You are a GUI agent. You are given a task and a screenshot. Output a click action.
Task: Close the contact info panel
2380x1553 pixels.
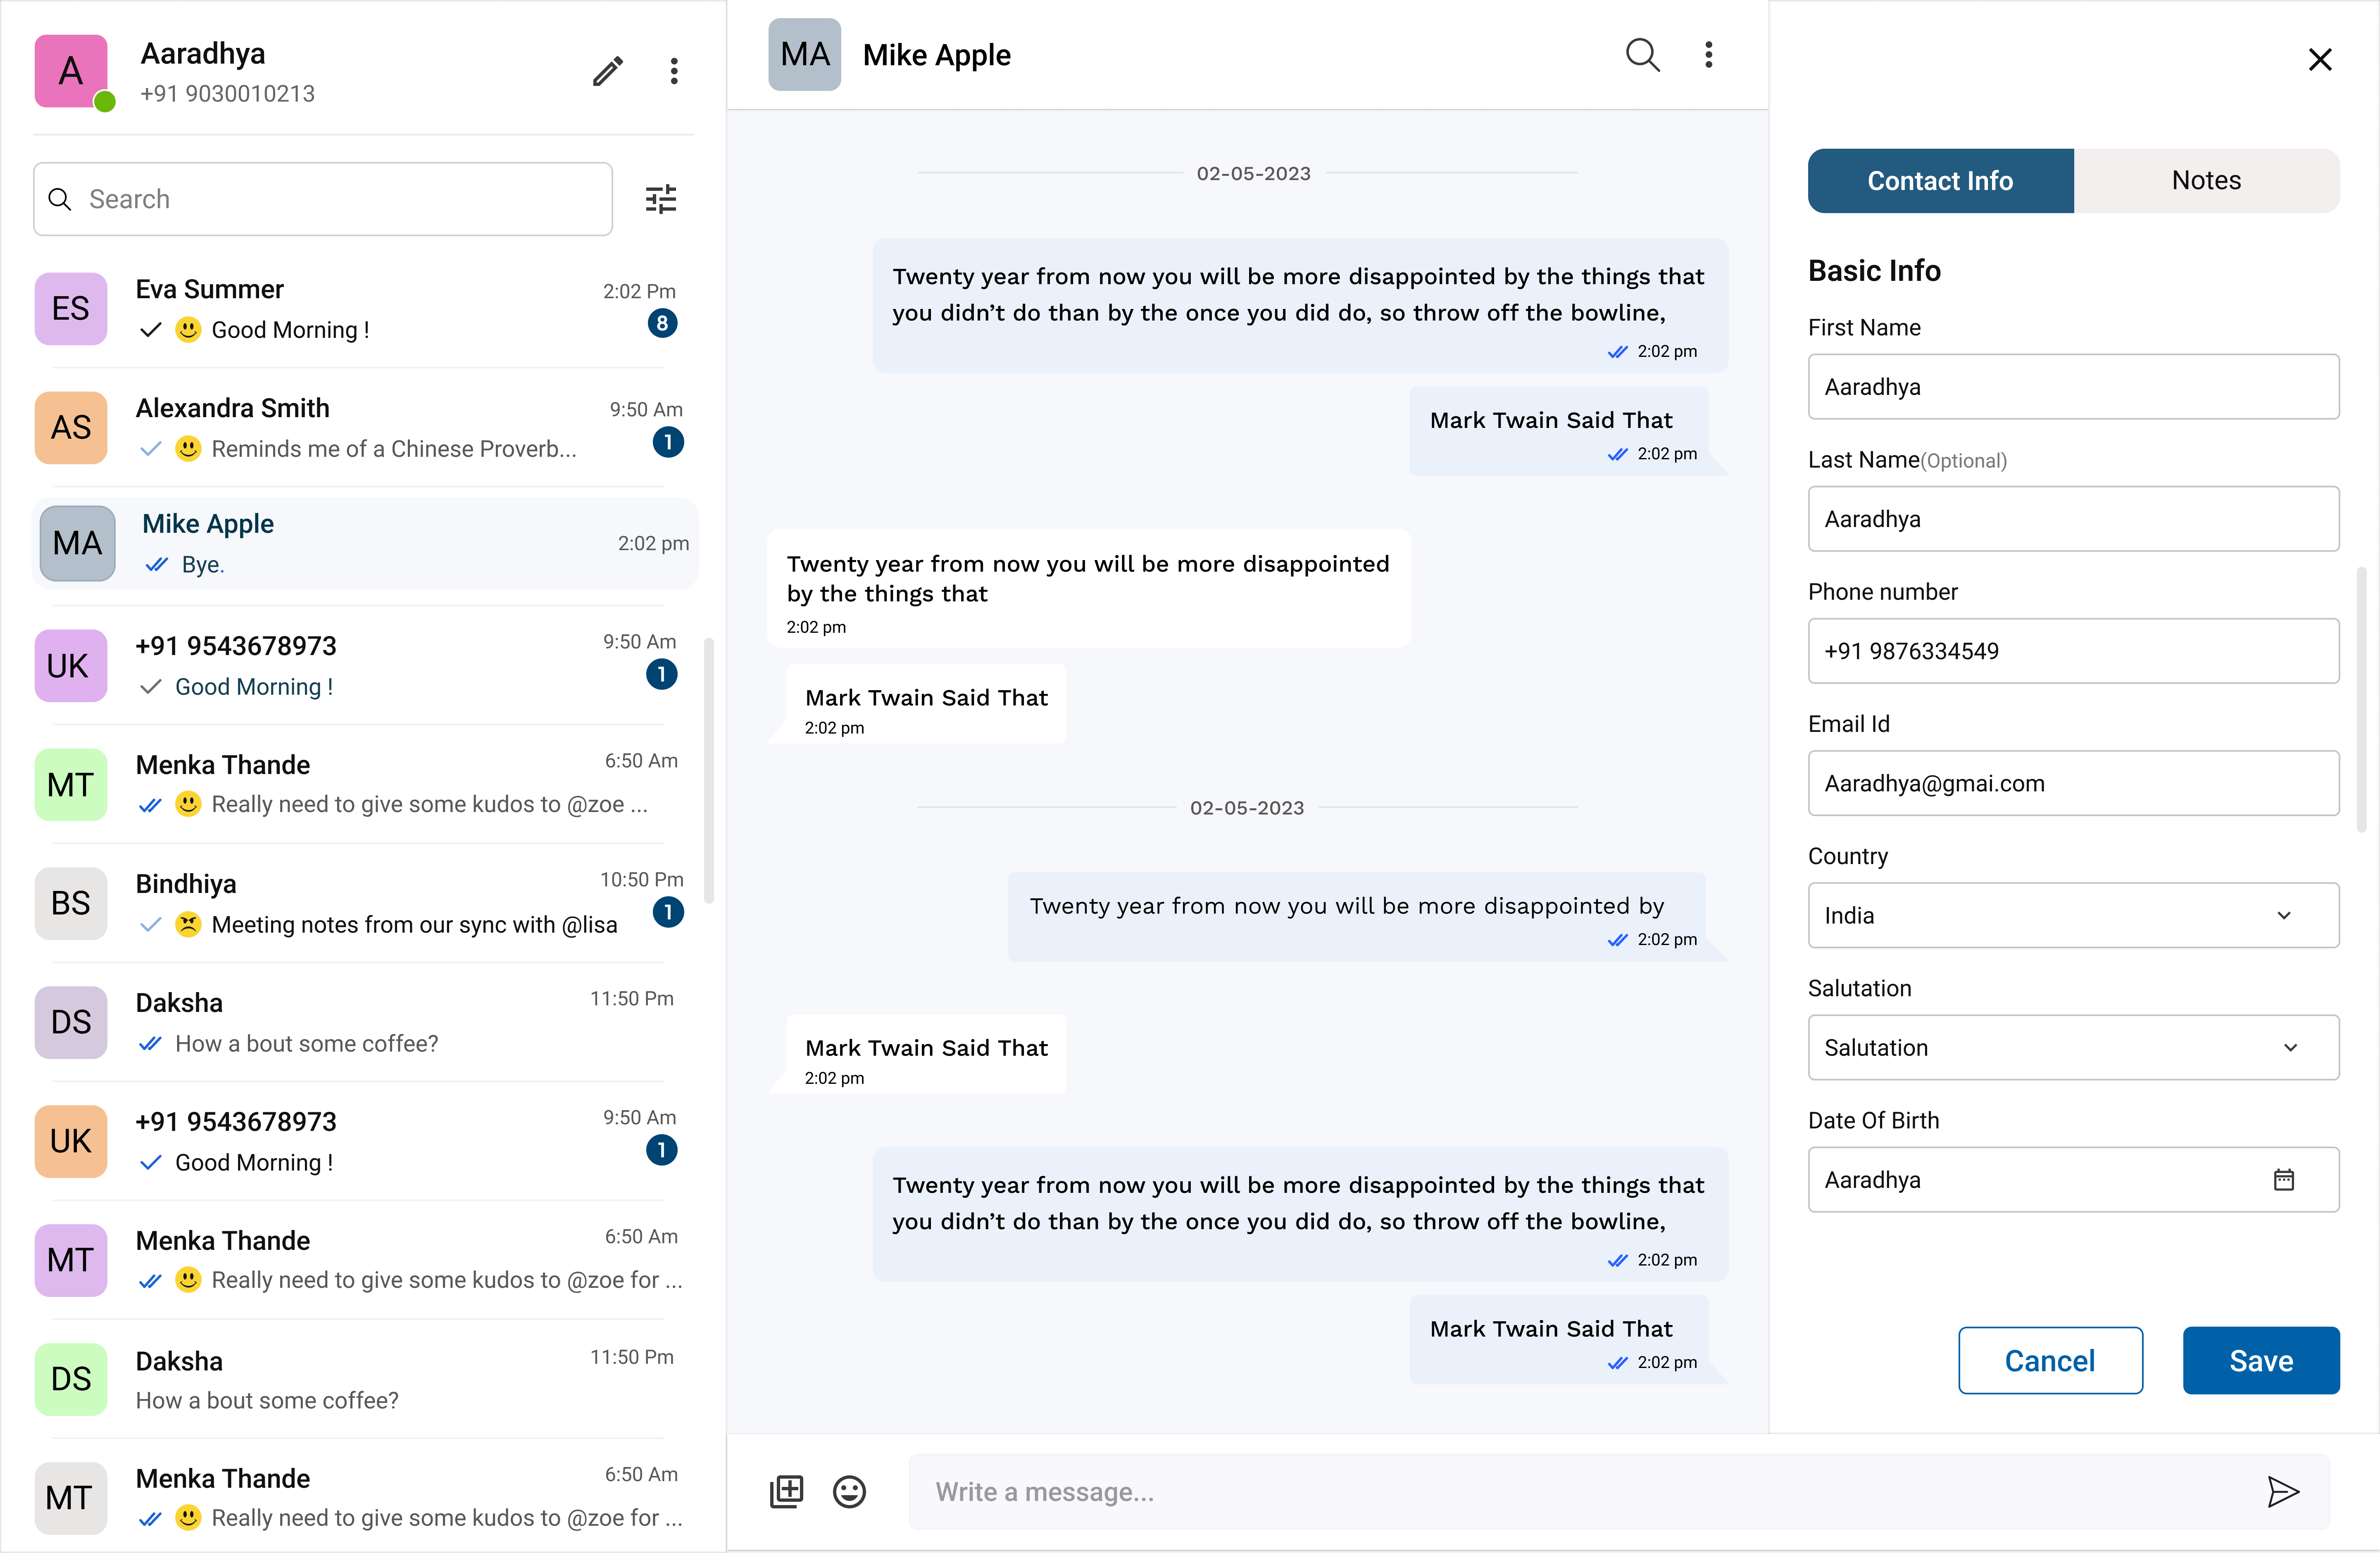pyautogui.click(x=2320, y=59)
